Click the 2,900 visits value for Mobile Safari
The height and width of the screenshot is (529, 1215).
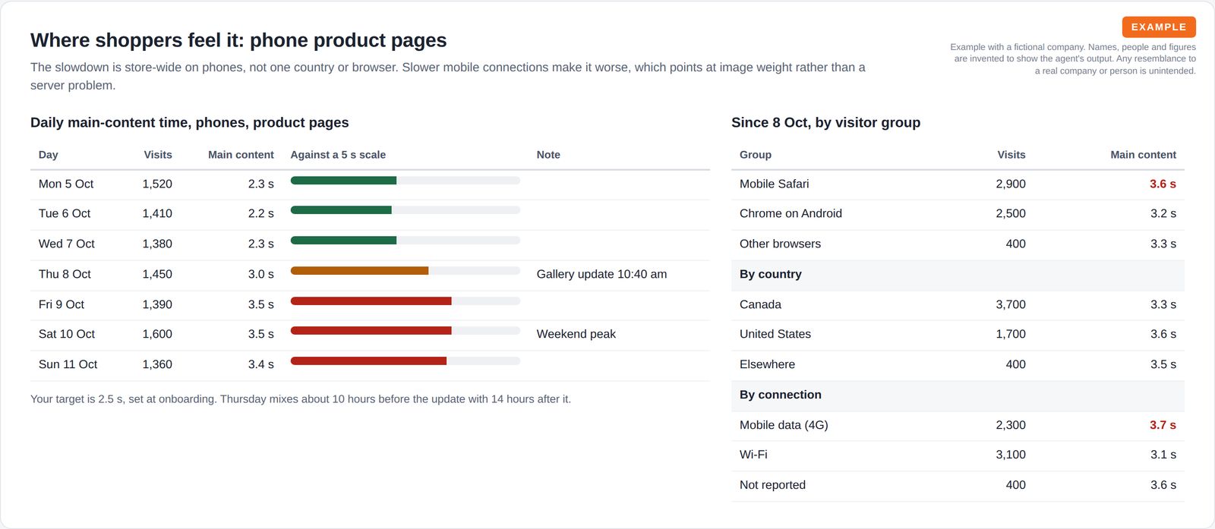click(x=1011, y=184)
